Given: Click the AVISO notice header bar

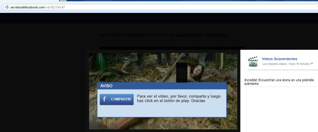Looking at the screenshot, I should pos(162,86).
